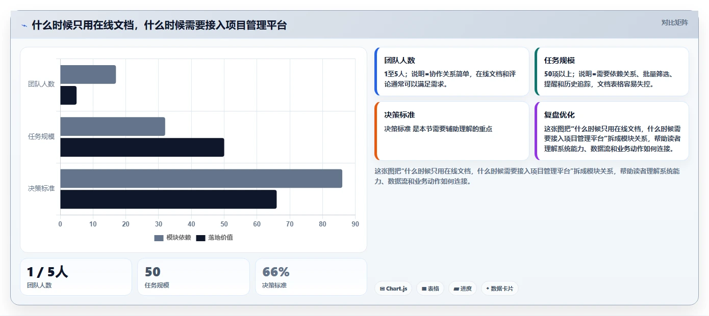The height and width of the screenshot is (316, 709).
Task: Click the x-axis tick label 0
Action: (60, 224)
